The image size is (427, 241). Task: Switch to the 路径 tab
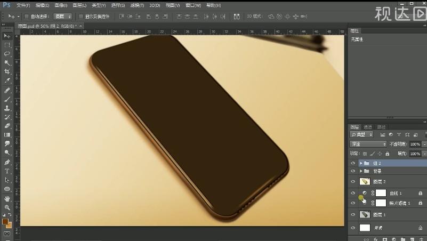[x=382, y=127]
